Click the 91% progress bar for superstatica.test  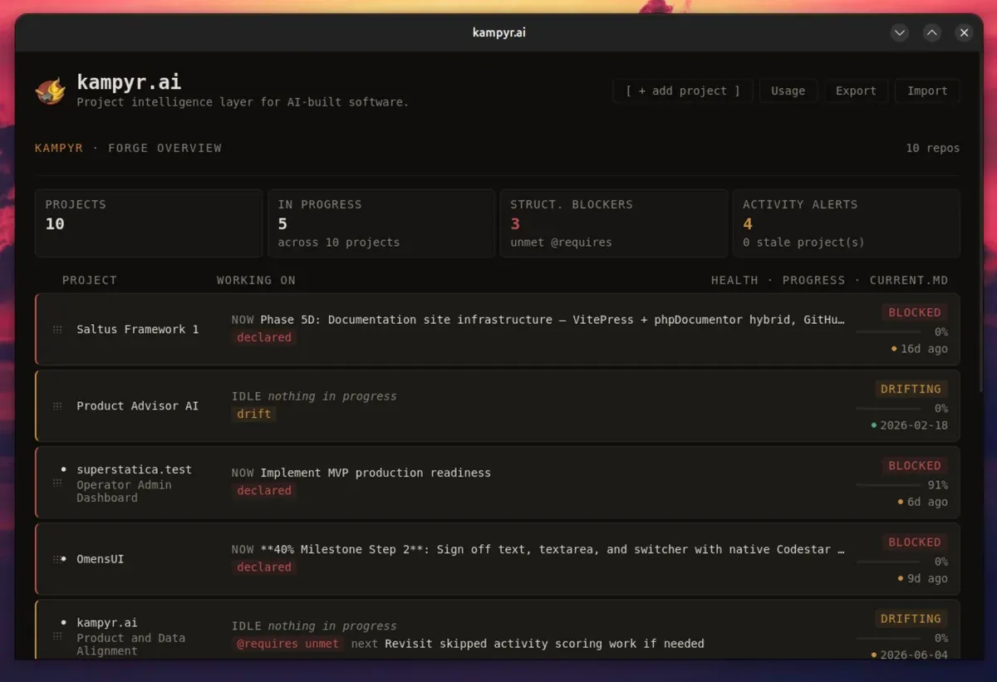click(887, 485)
